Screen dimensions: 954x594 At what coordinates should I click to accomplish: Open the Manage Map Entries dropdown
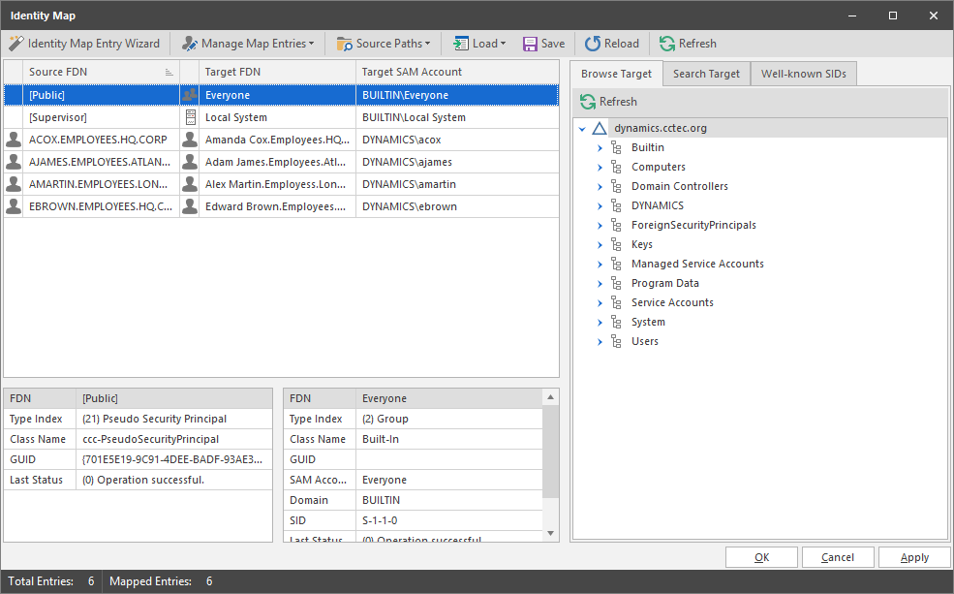tap(248, 44)
